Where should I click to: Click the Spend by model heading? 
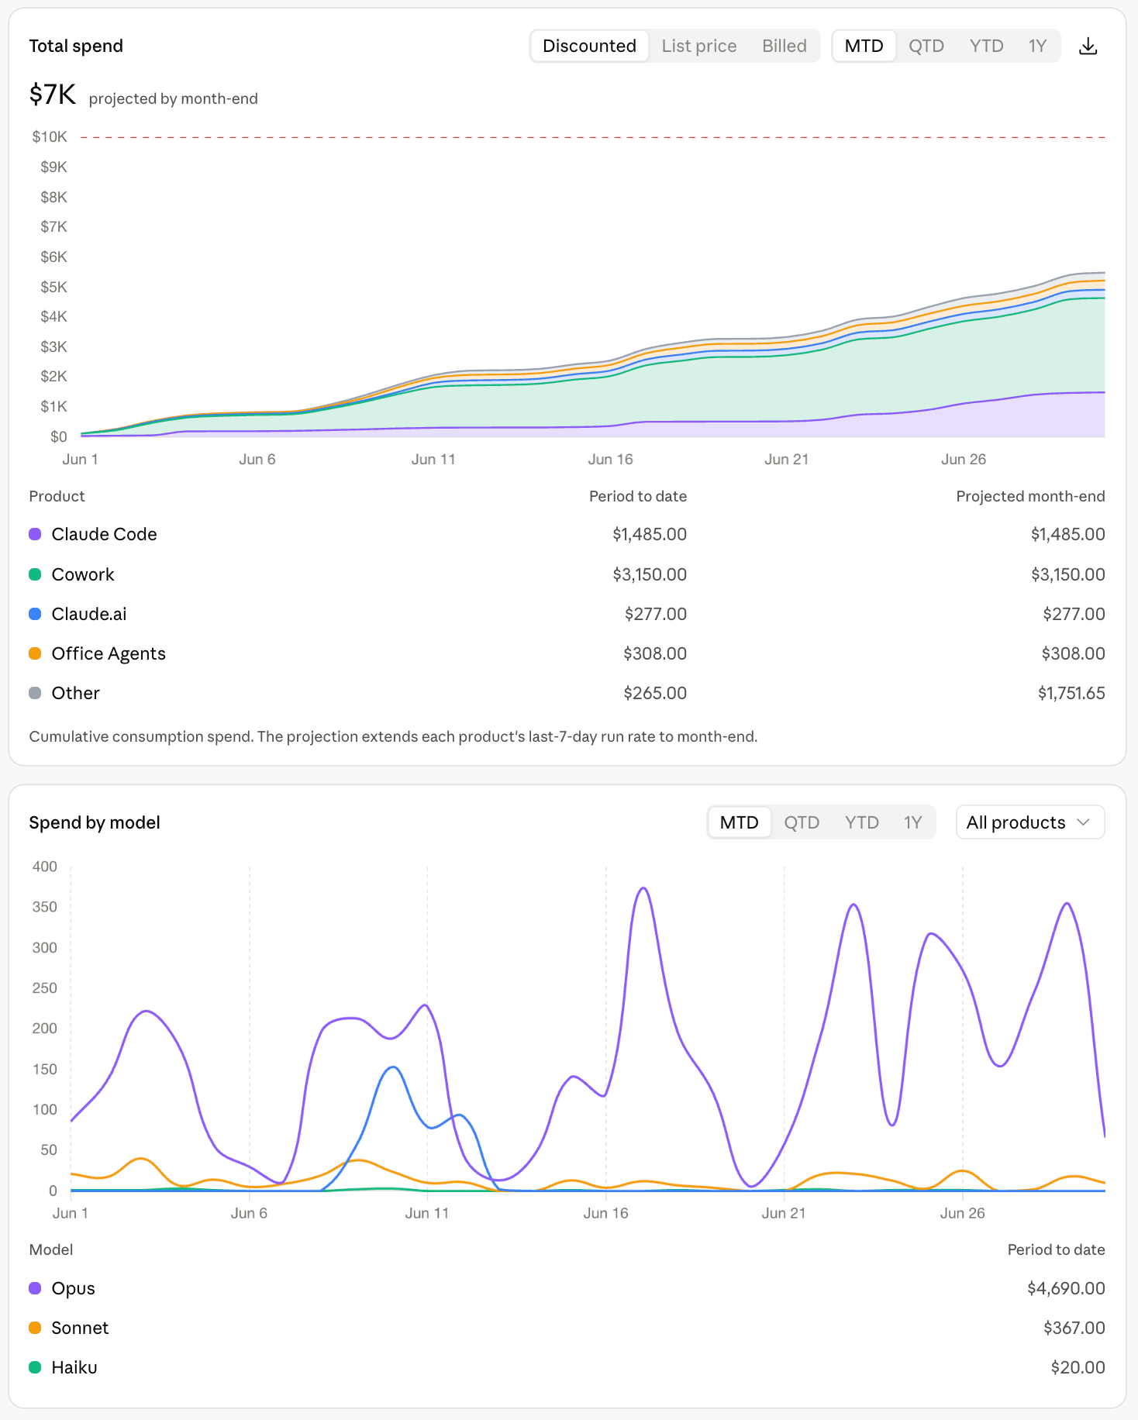95,822
